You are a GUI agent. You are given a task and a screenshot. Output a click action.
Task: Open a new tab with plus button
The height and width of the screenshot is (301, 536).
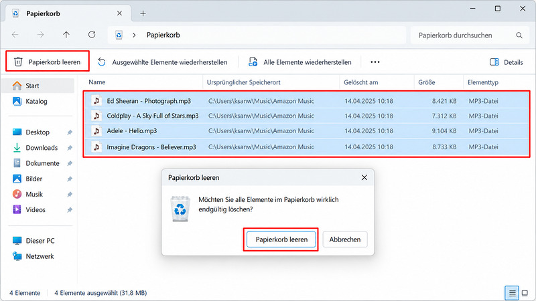point(143,13)
